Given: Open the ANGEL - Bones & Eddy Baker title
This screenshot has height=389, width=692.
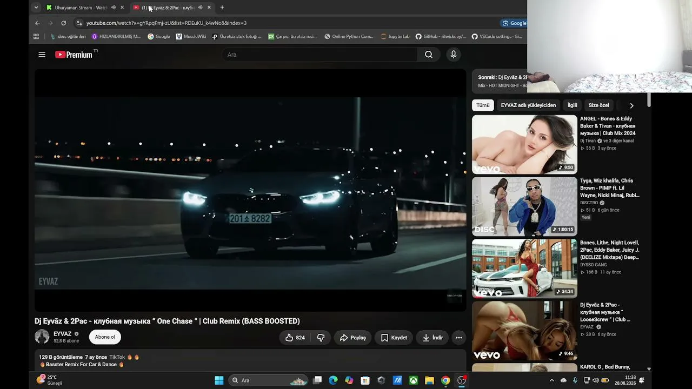Looking at the screenshot, I should pos(608,126).
